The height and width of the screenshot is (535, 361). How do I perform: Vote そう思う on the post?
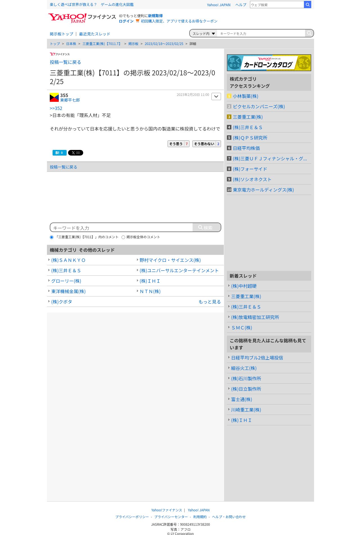click(x=179, y=144)
